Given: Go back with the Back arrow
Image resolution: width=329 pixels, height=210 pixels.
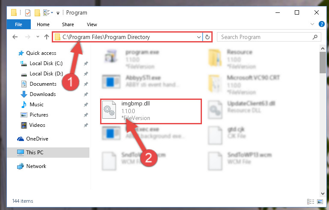Looking at the screenshot, I should [x=15, y=37].
